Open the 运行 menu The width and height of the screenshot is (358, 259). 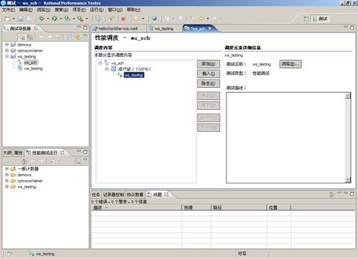tap(96, 10)
